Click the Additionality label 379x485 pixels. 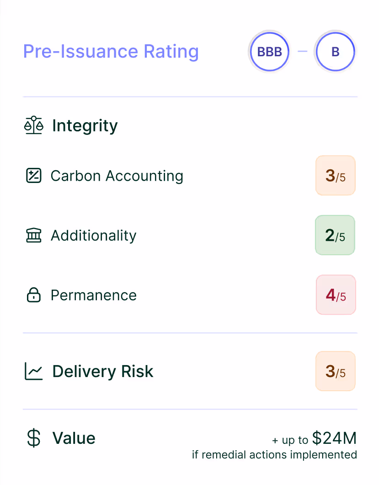[x=93, y=236]
